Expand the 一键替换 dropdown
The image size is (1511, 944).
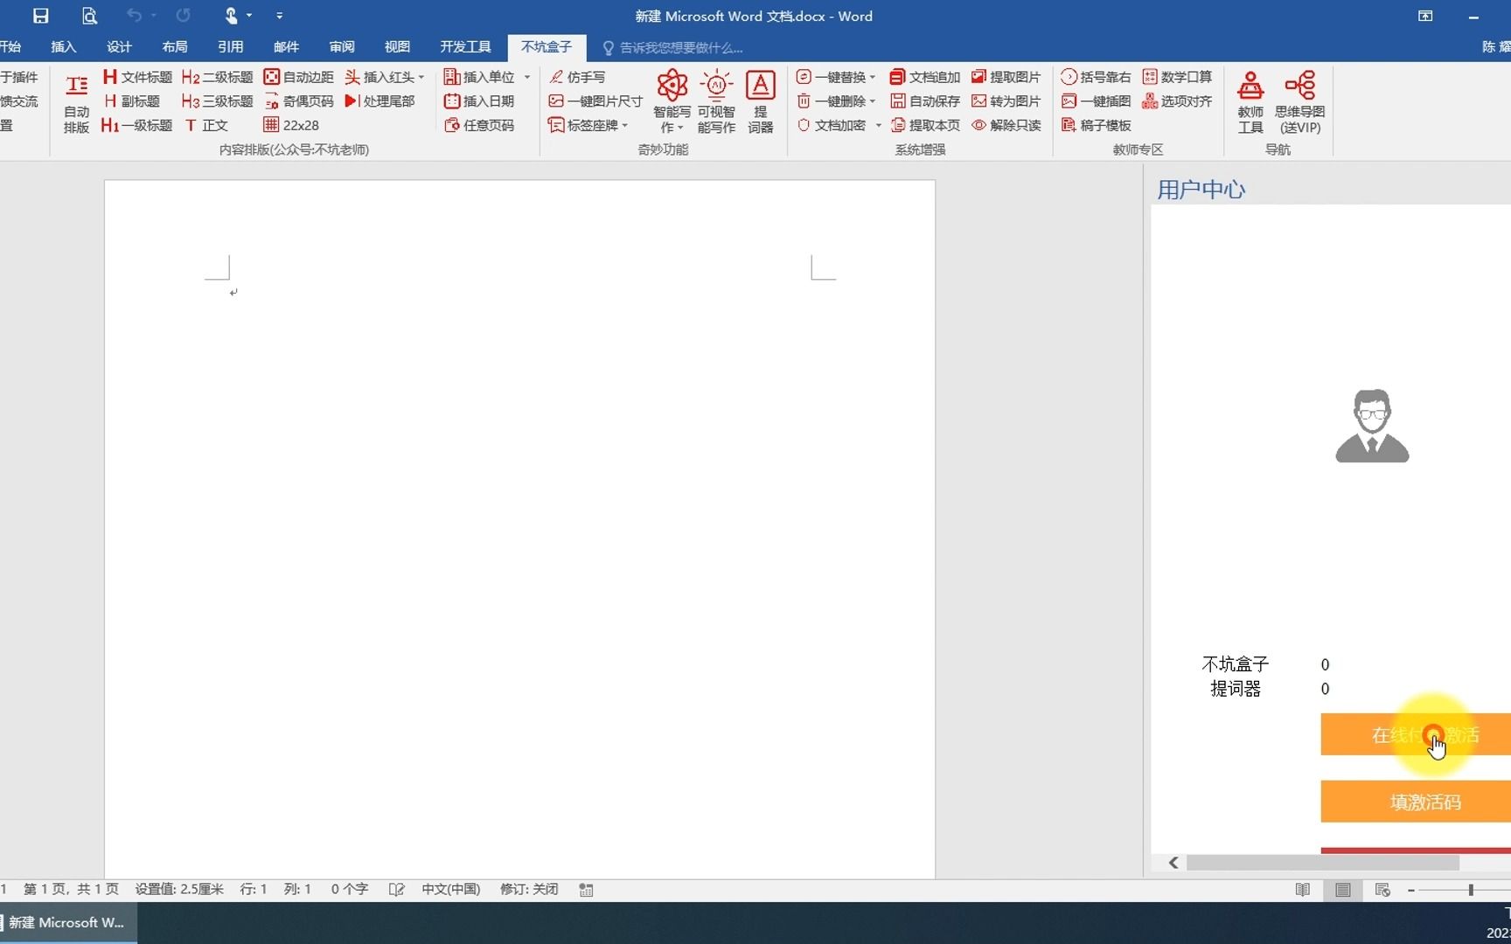coord(873,77)
